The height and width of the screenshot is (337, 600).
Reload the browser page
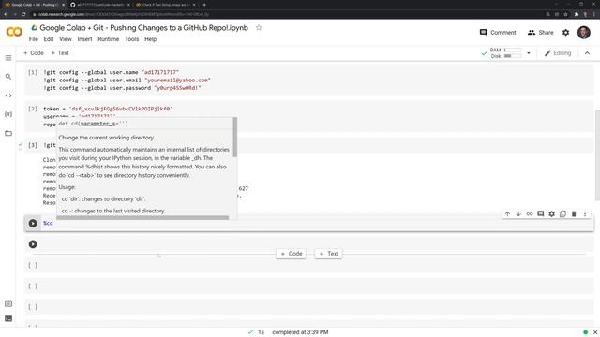coord(23,14)
